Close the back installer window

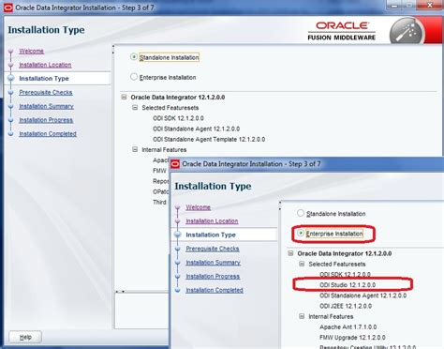[x=430, y=5]
